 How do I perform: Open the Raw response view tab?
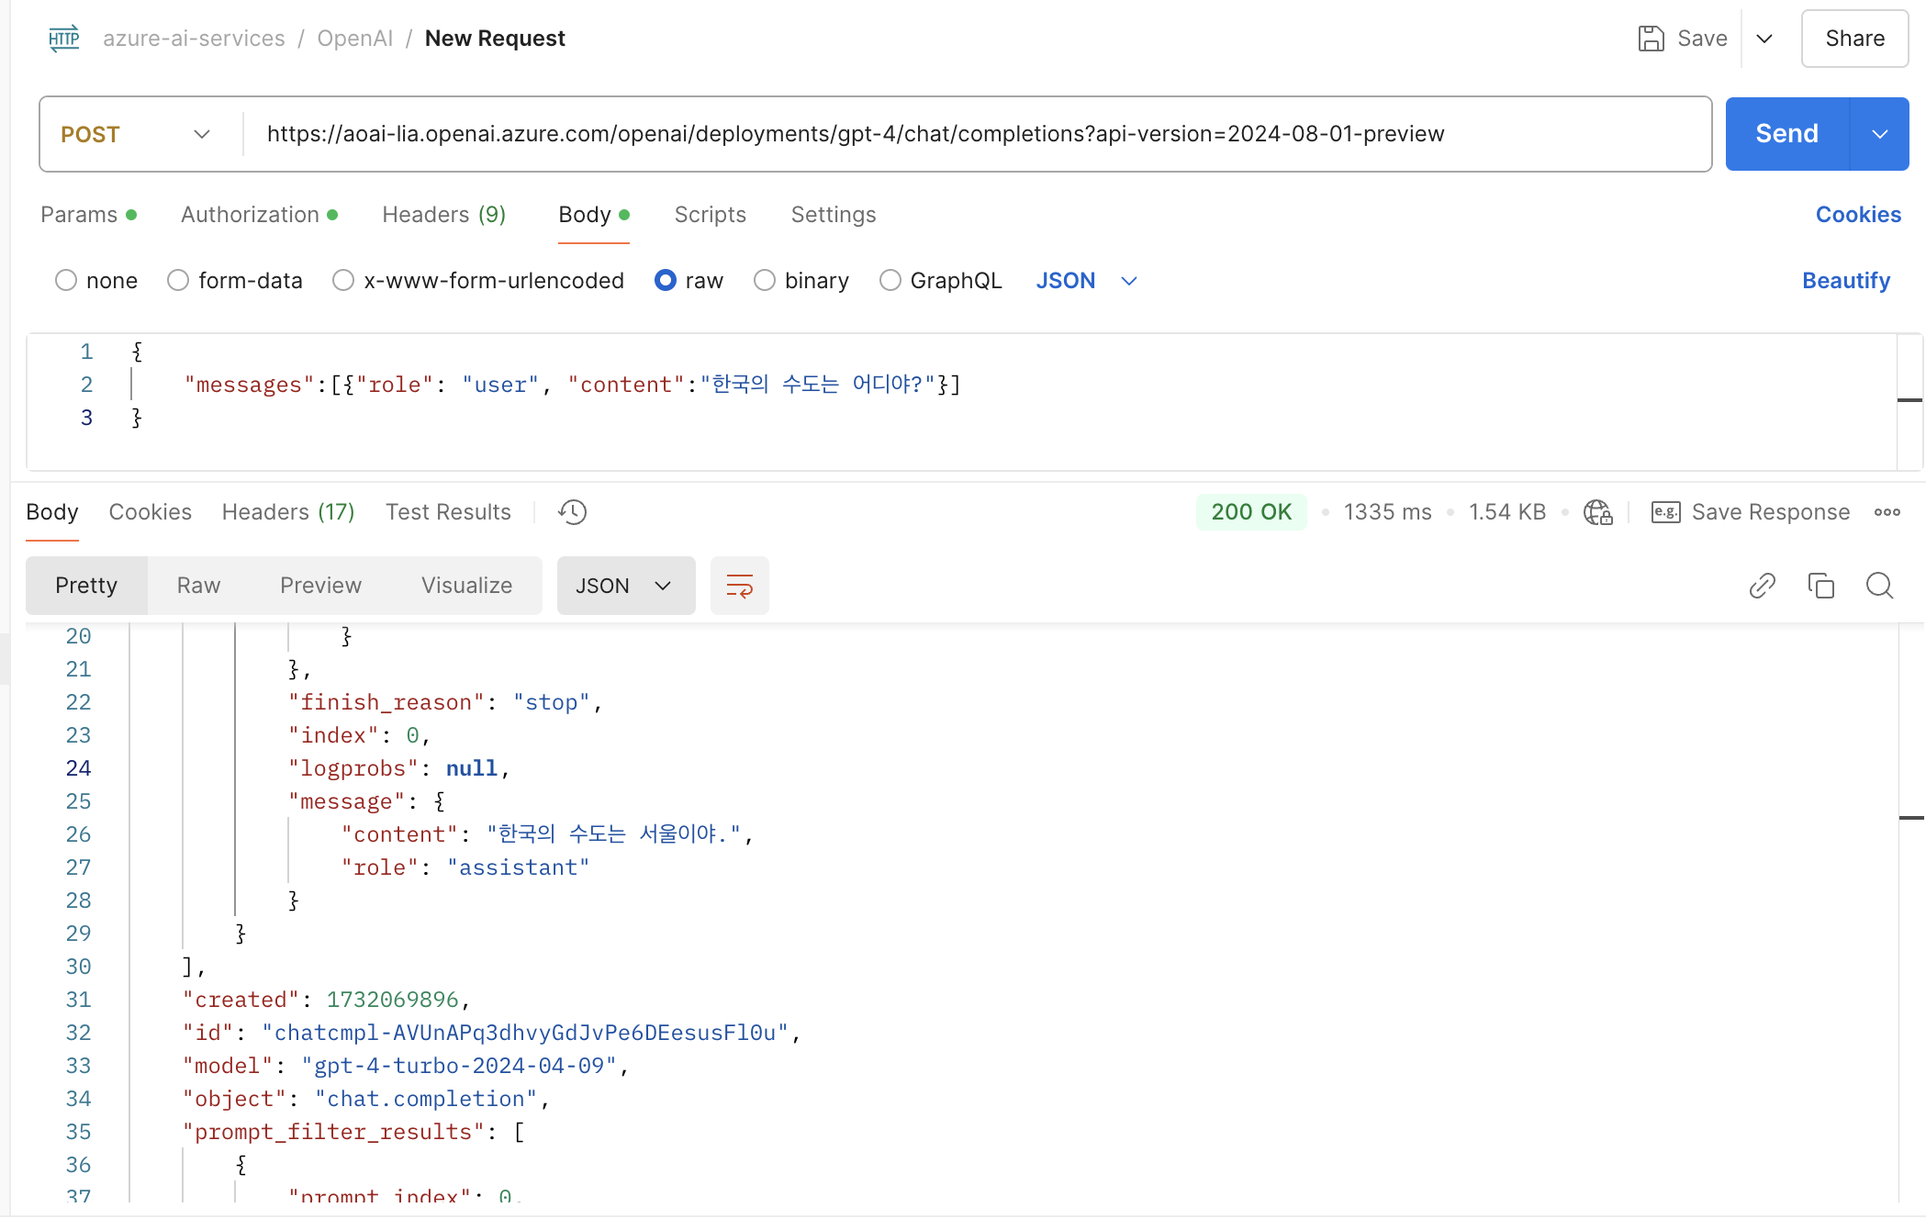(198, 586)
